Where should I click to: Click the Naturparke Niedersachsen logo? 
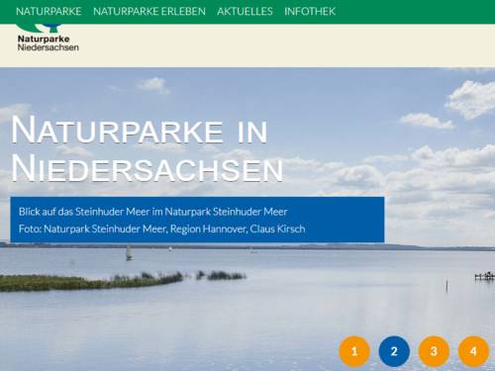coord(49,38)
